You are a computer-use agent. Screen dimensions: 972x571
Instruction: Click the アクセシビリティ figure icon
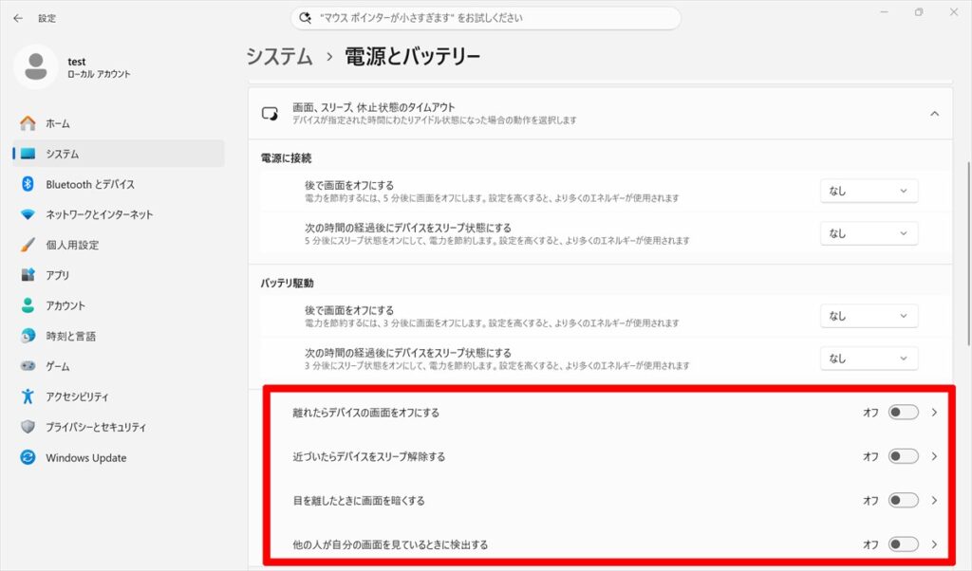click(28, 396)
